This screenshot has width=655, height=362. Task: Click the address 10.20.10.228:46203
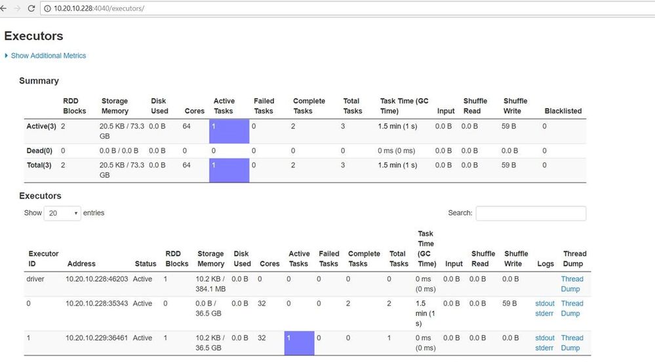[96, 279]
